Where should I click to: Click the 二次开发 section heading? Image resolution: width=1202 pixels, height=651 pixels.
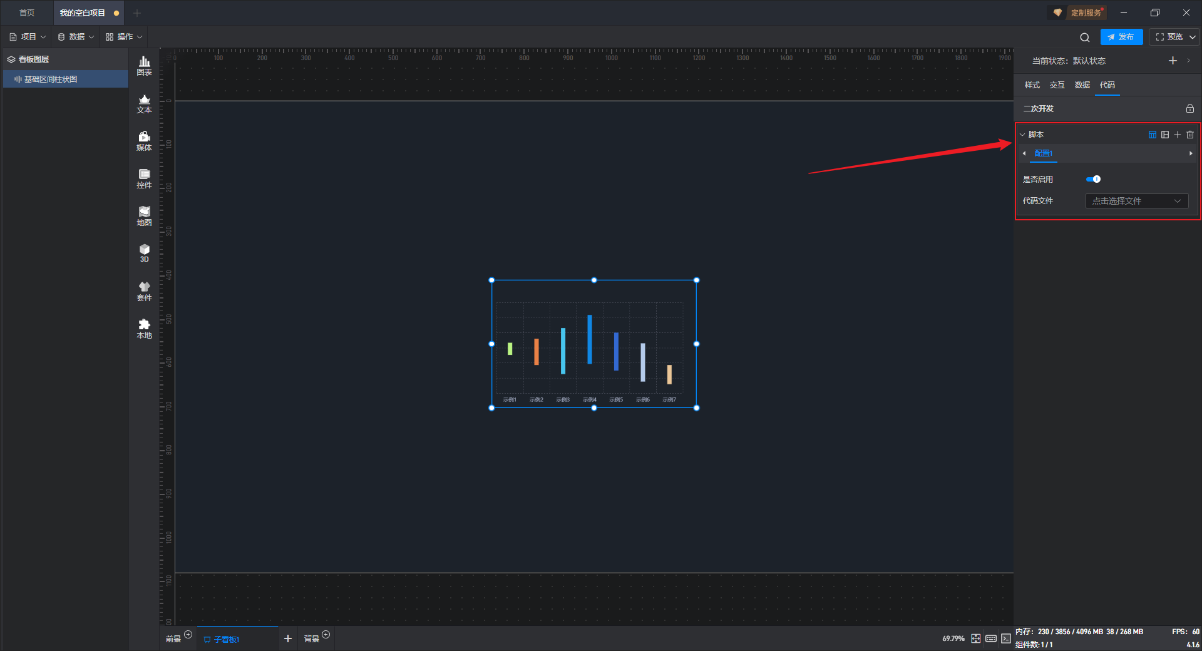point(1038,108)
